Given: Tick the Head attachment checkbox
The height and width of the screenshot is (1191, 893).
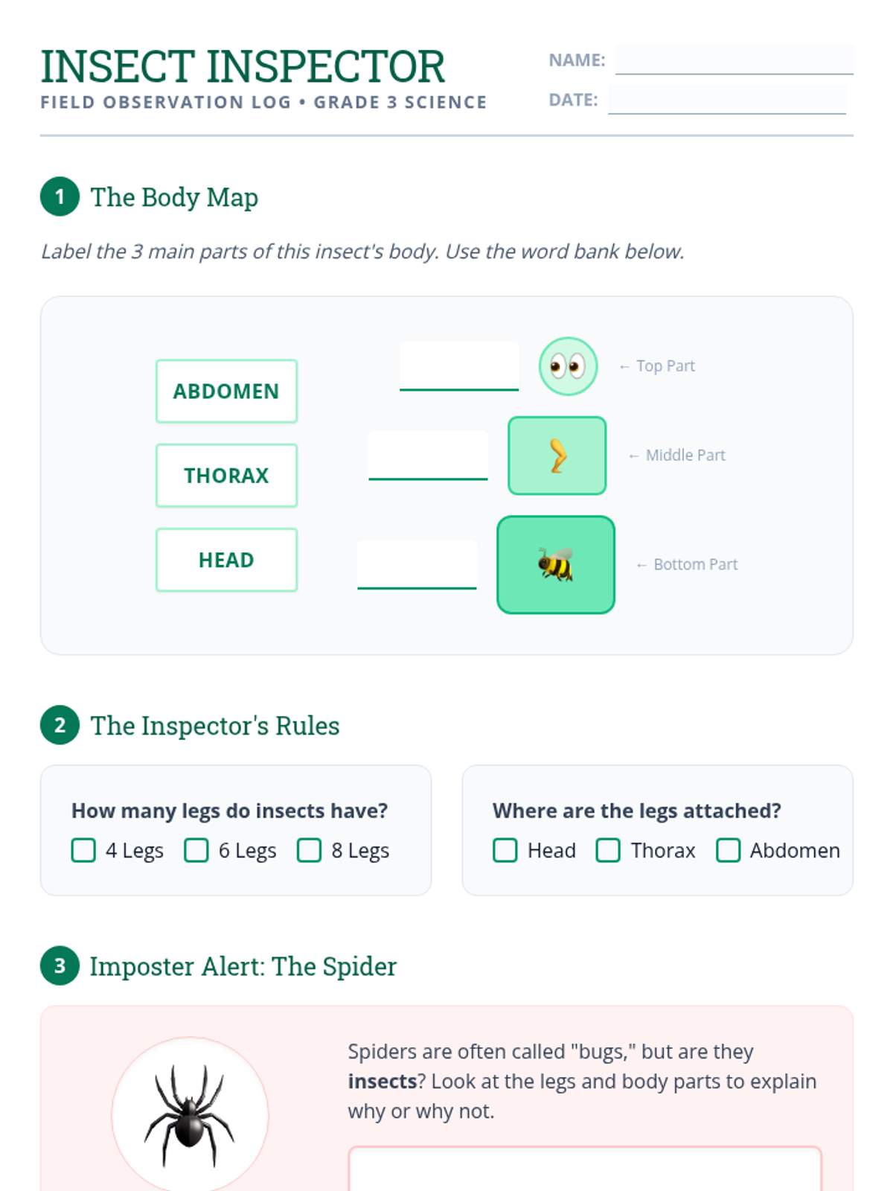Looking at the screenshot, I should point(505,850).
